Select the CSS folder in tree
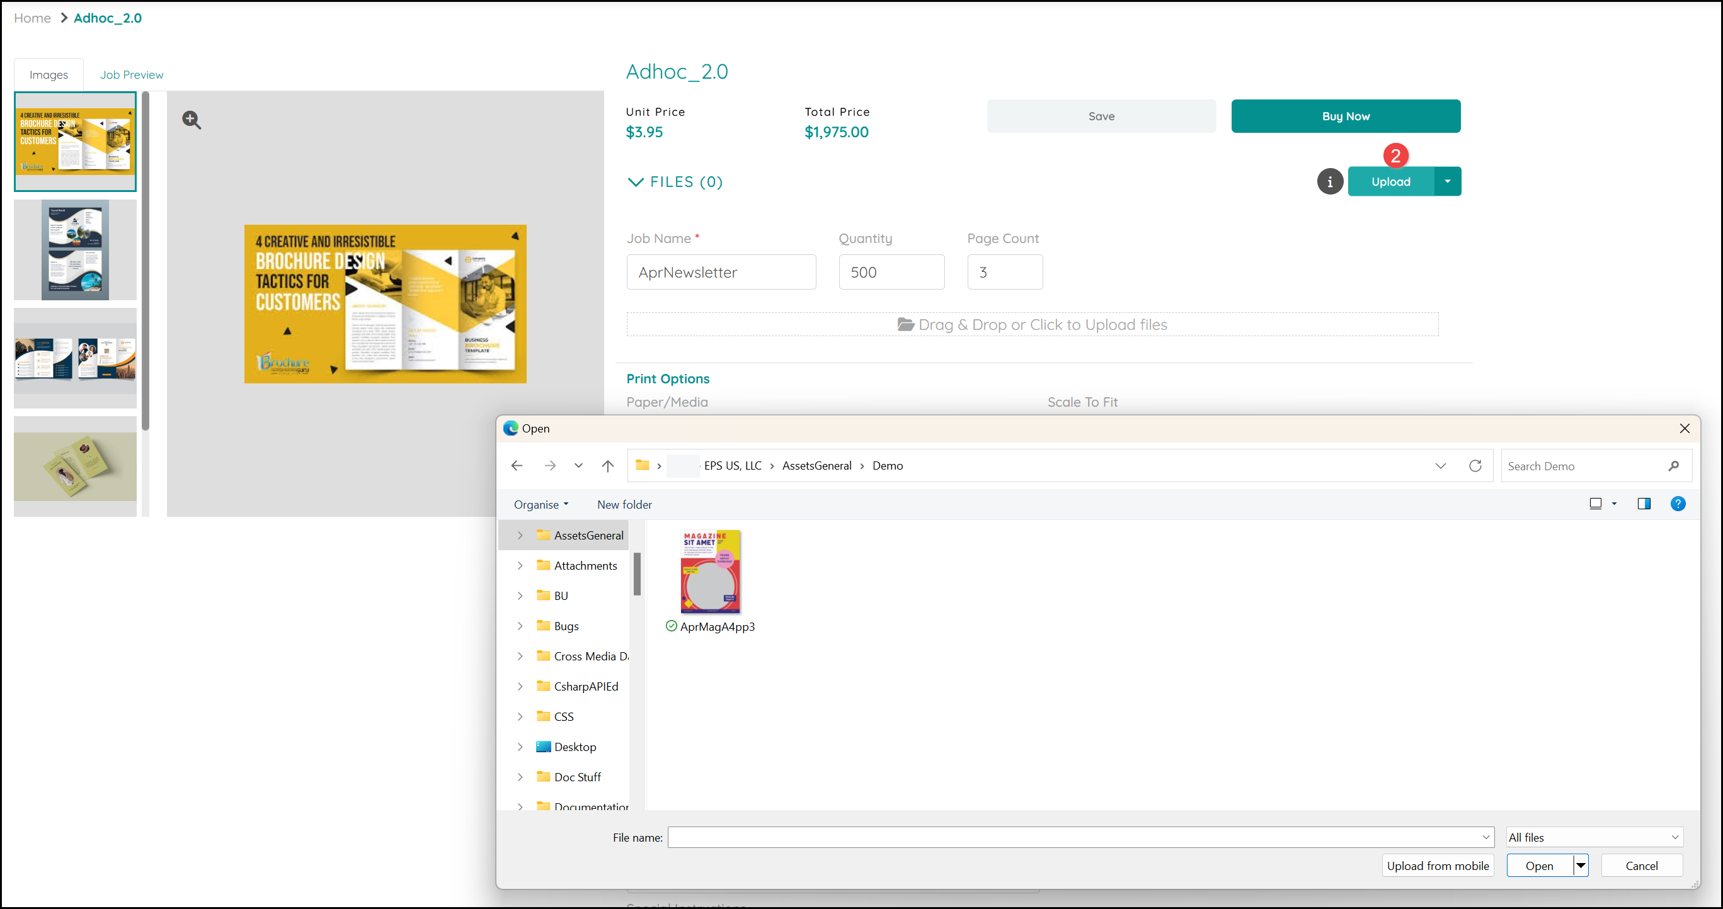Image resolution: width=1723 pixels, height=909 pixels. pyautogui.click(x=563, y=717)
